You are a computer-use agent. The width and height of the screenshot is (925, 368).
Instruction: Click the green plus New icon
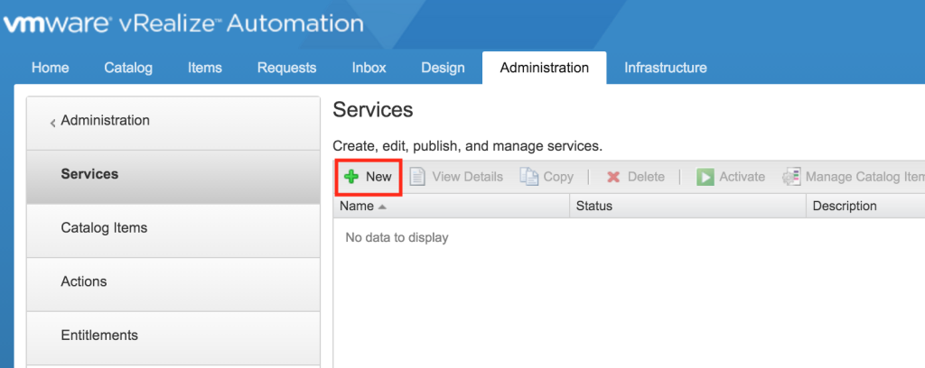[x=351, y=177]
